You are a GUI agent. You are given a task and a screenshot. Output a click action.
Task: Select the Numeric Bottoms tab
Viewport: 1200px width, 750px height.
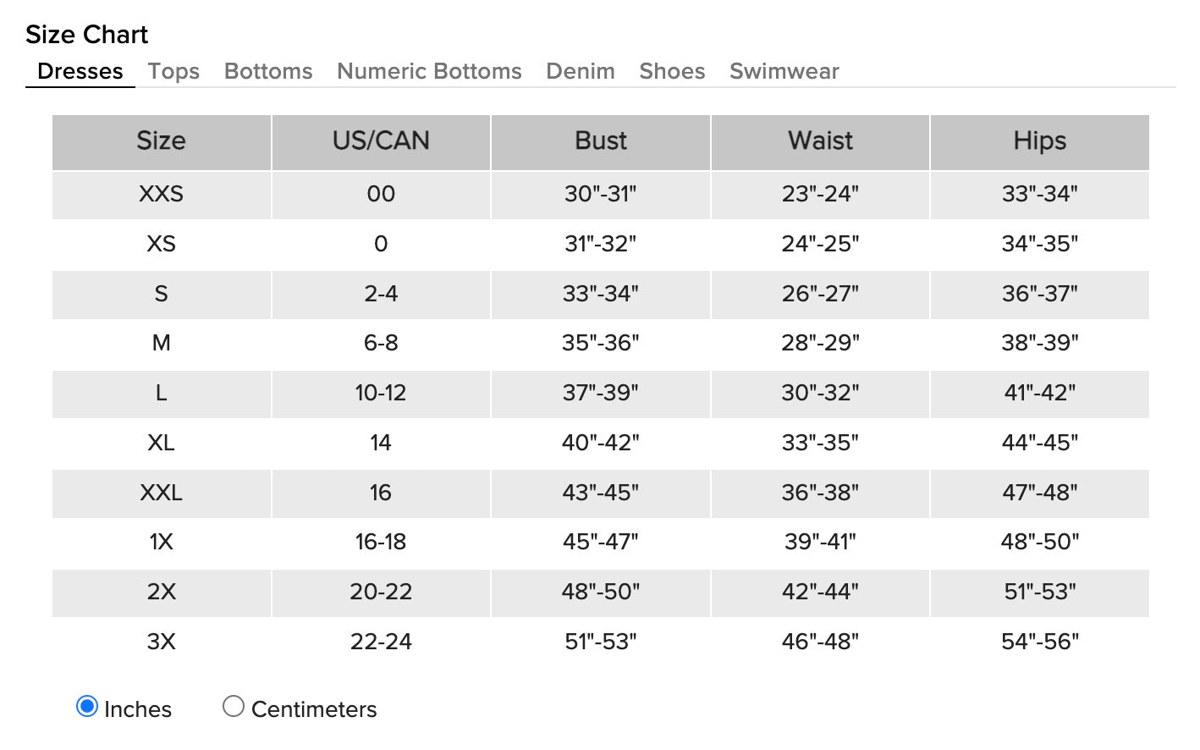429,71
